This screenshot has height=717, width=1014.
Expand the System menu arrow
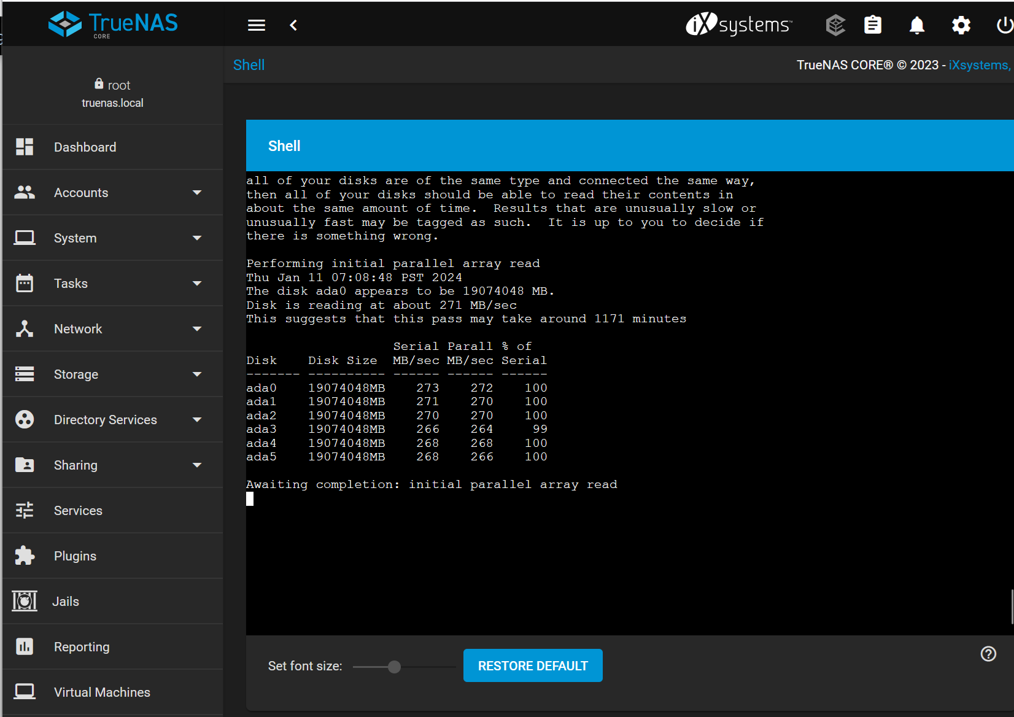[197, 238]
